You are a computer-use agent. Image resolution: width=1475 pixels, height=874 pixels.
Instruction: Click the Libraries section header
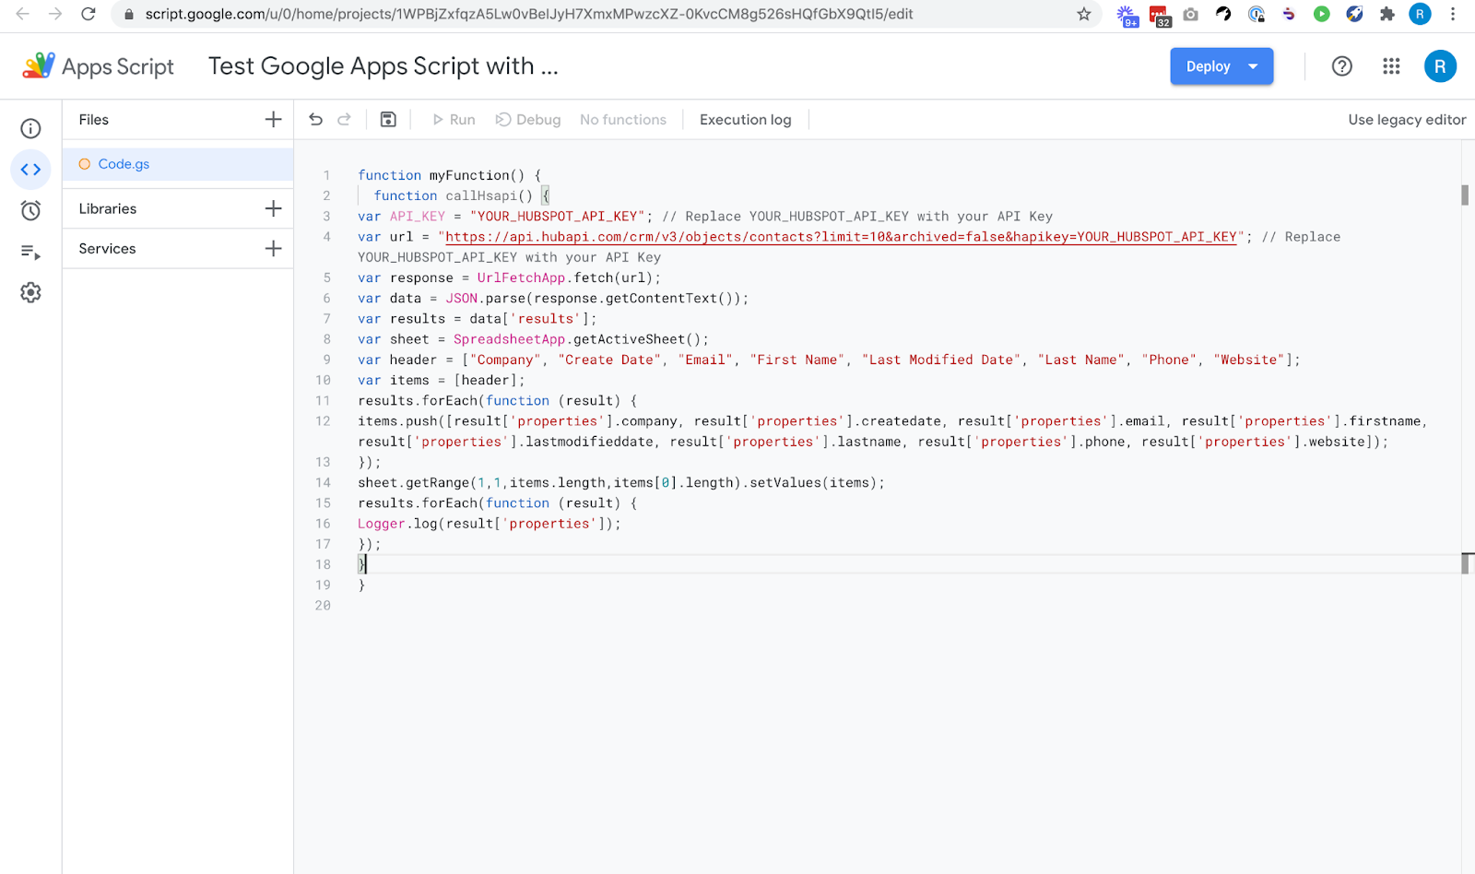tap(108, 208)
